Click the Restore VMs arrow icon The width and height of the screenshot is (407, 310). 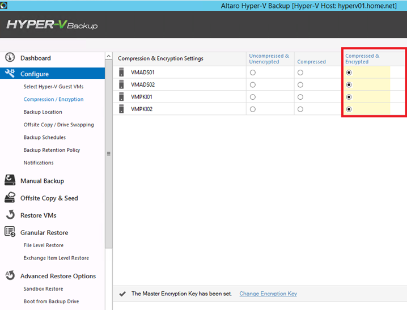coord(10,215)
